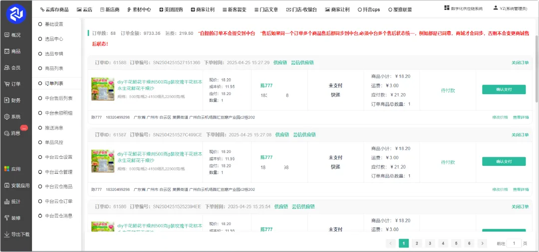The image size is (539, 252).
Task: Open 系统 settings gear in sidebar
Action: pyautogui.click(x=12, y=117)
